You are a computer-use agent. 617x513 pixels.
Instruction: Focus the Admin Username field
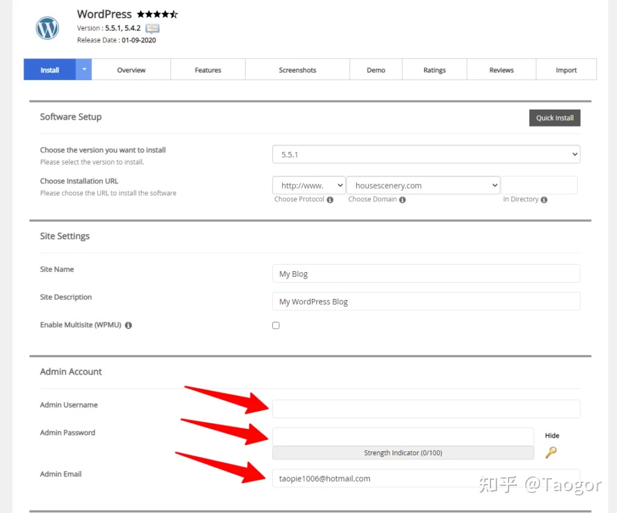pos(426,409)
